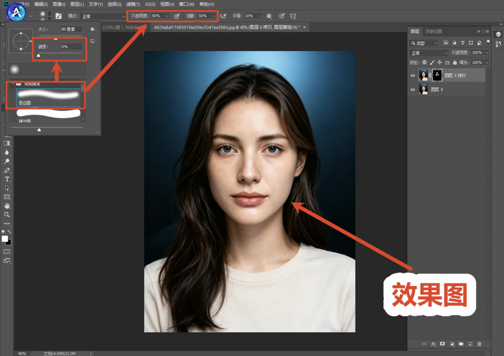504x356 pixels.
Task: Select the Path Selection arrow tool
Action: [7, 188]
